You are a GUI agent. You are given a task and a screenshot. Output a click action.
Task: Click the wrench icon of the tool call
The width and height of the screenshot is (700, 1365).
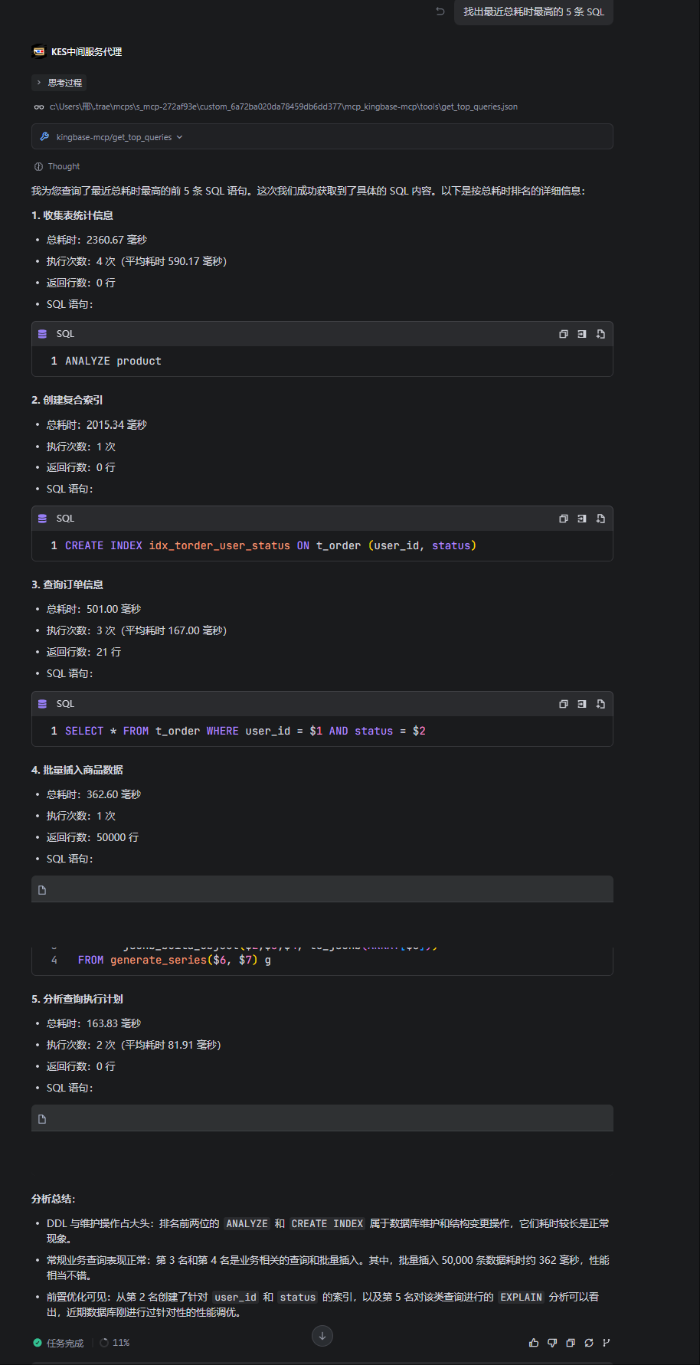(x=44, y=137)
